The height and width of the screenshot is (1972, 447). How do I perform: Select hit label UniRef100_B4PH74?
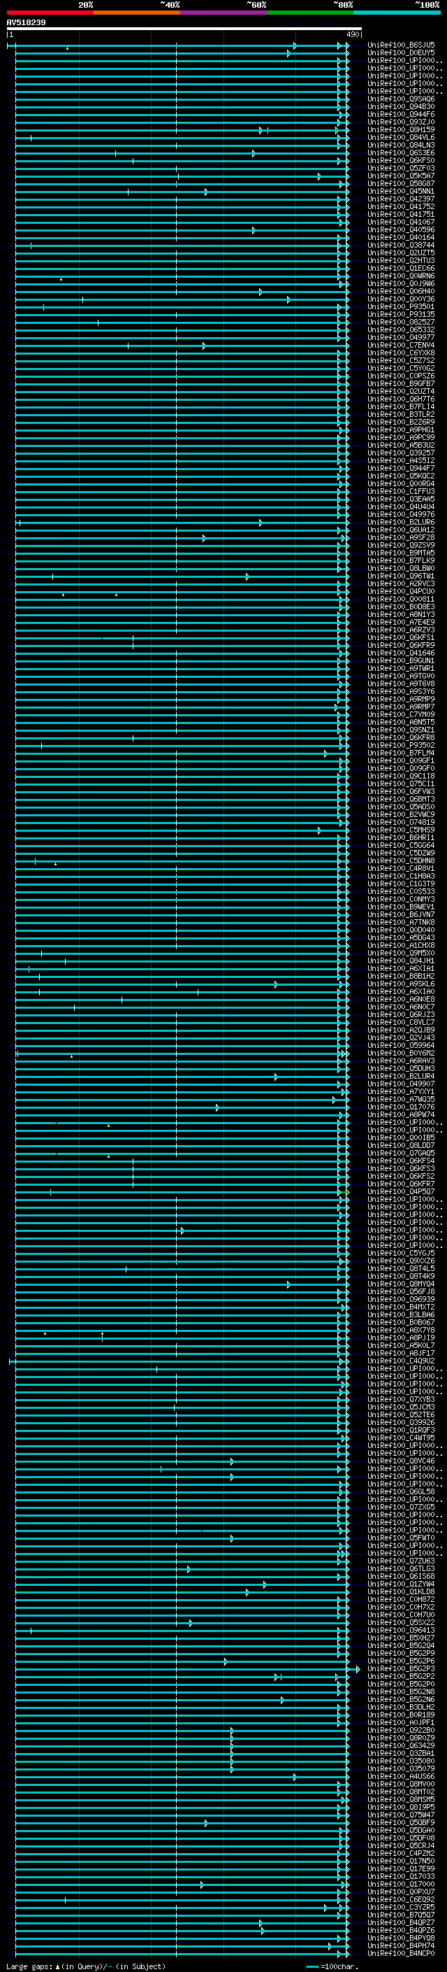(x=401, y=1946)
